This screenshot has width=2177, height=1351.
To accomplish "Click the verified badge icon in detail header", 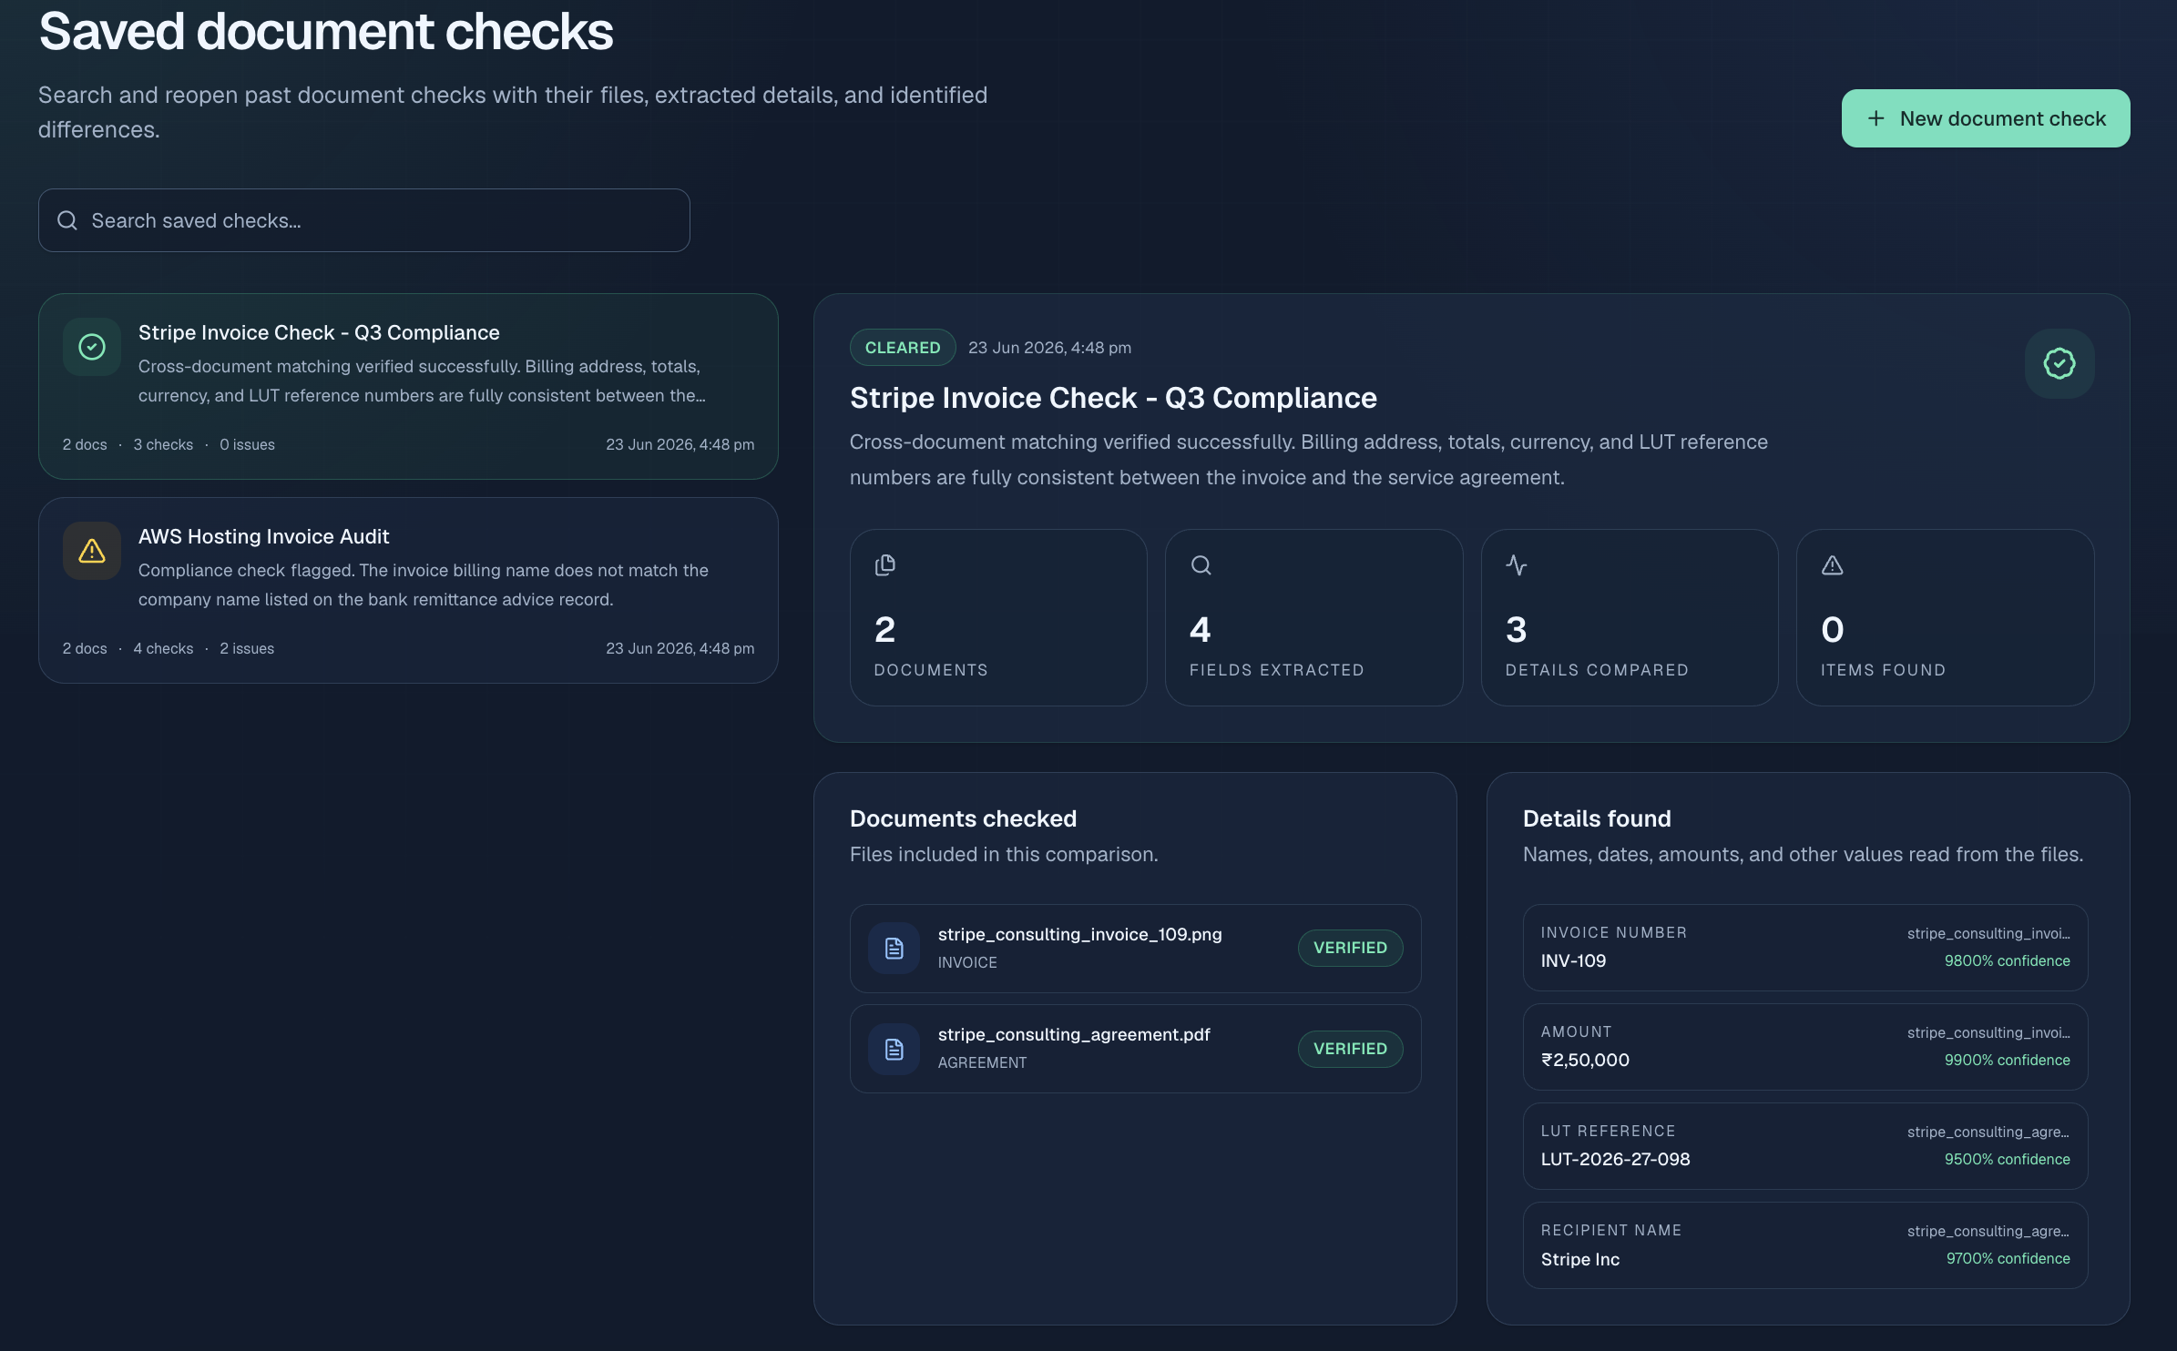I will [2059, 363].
